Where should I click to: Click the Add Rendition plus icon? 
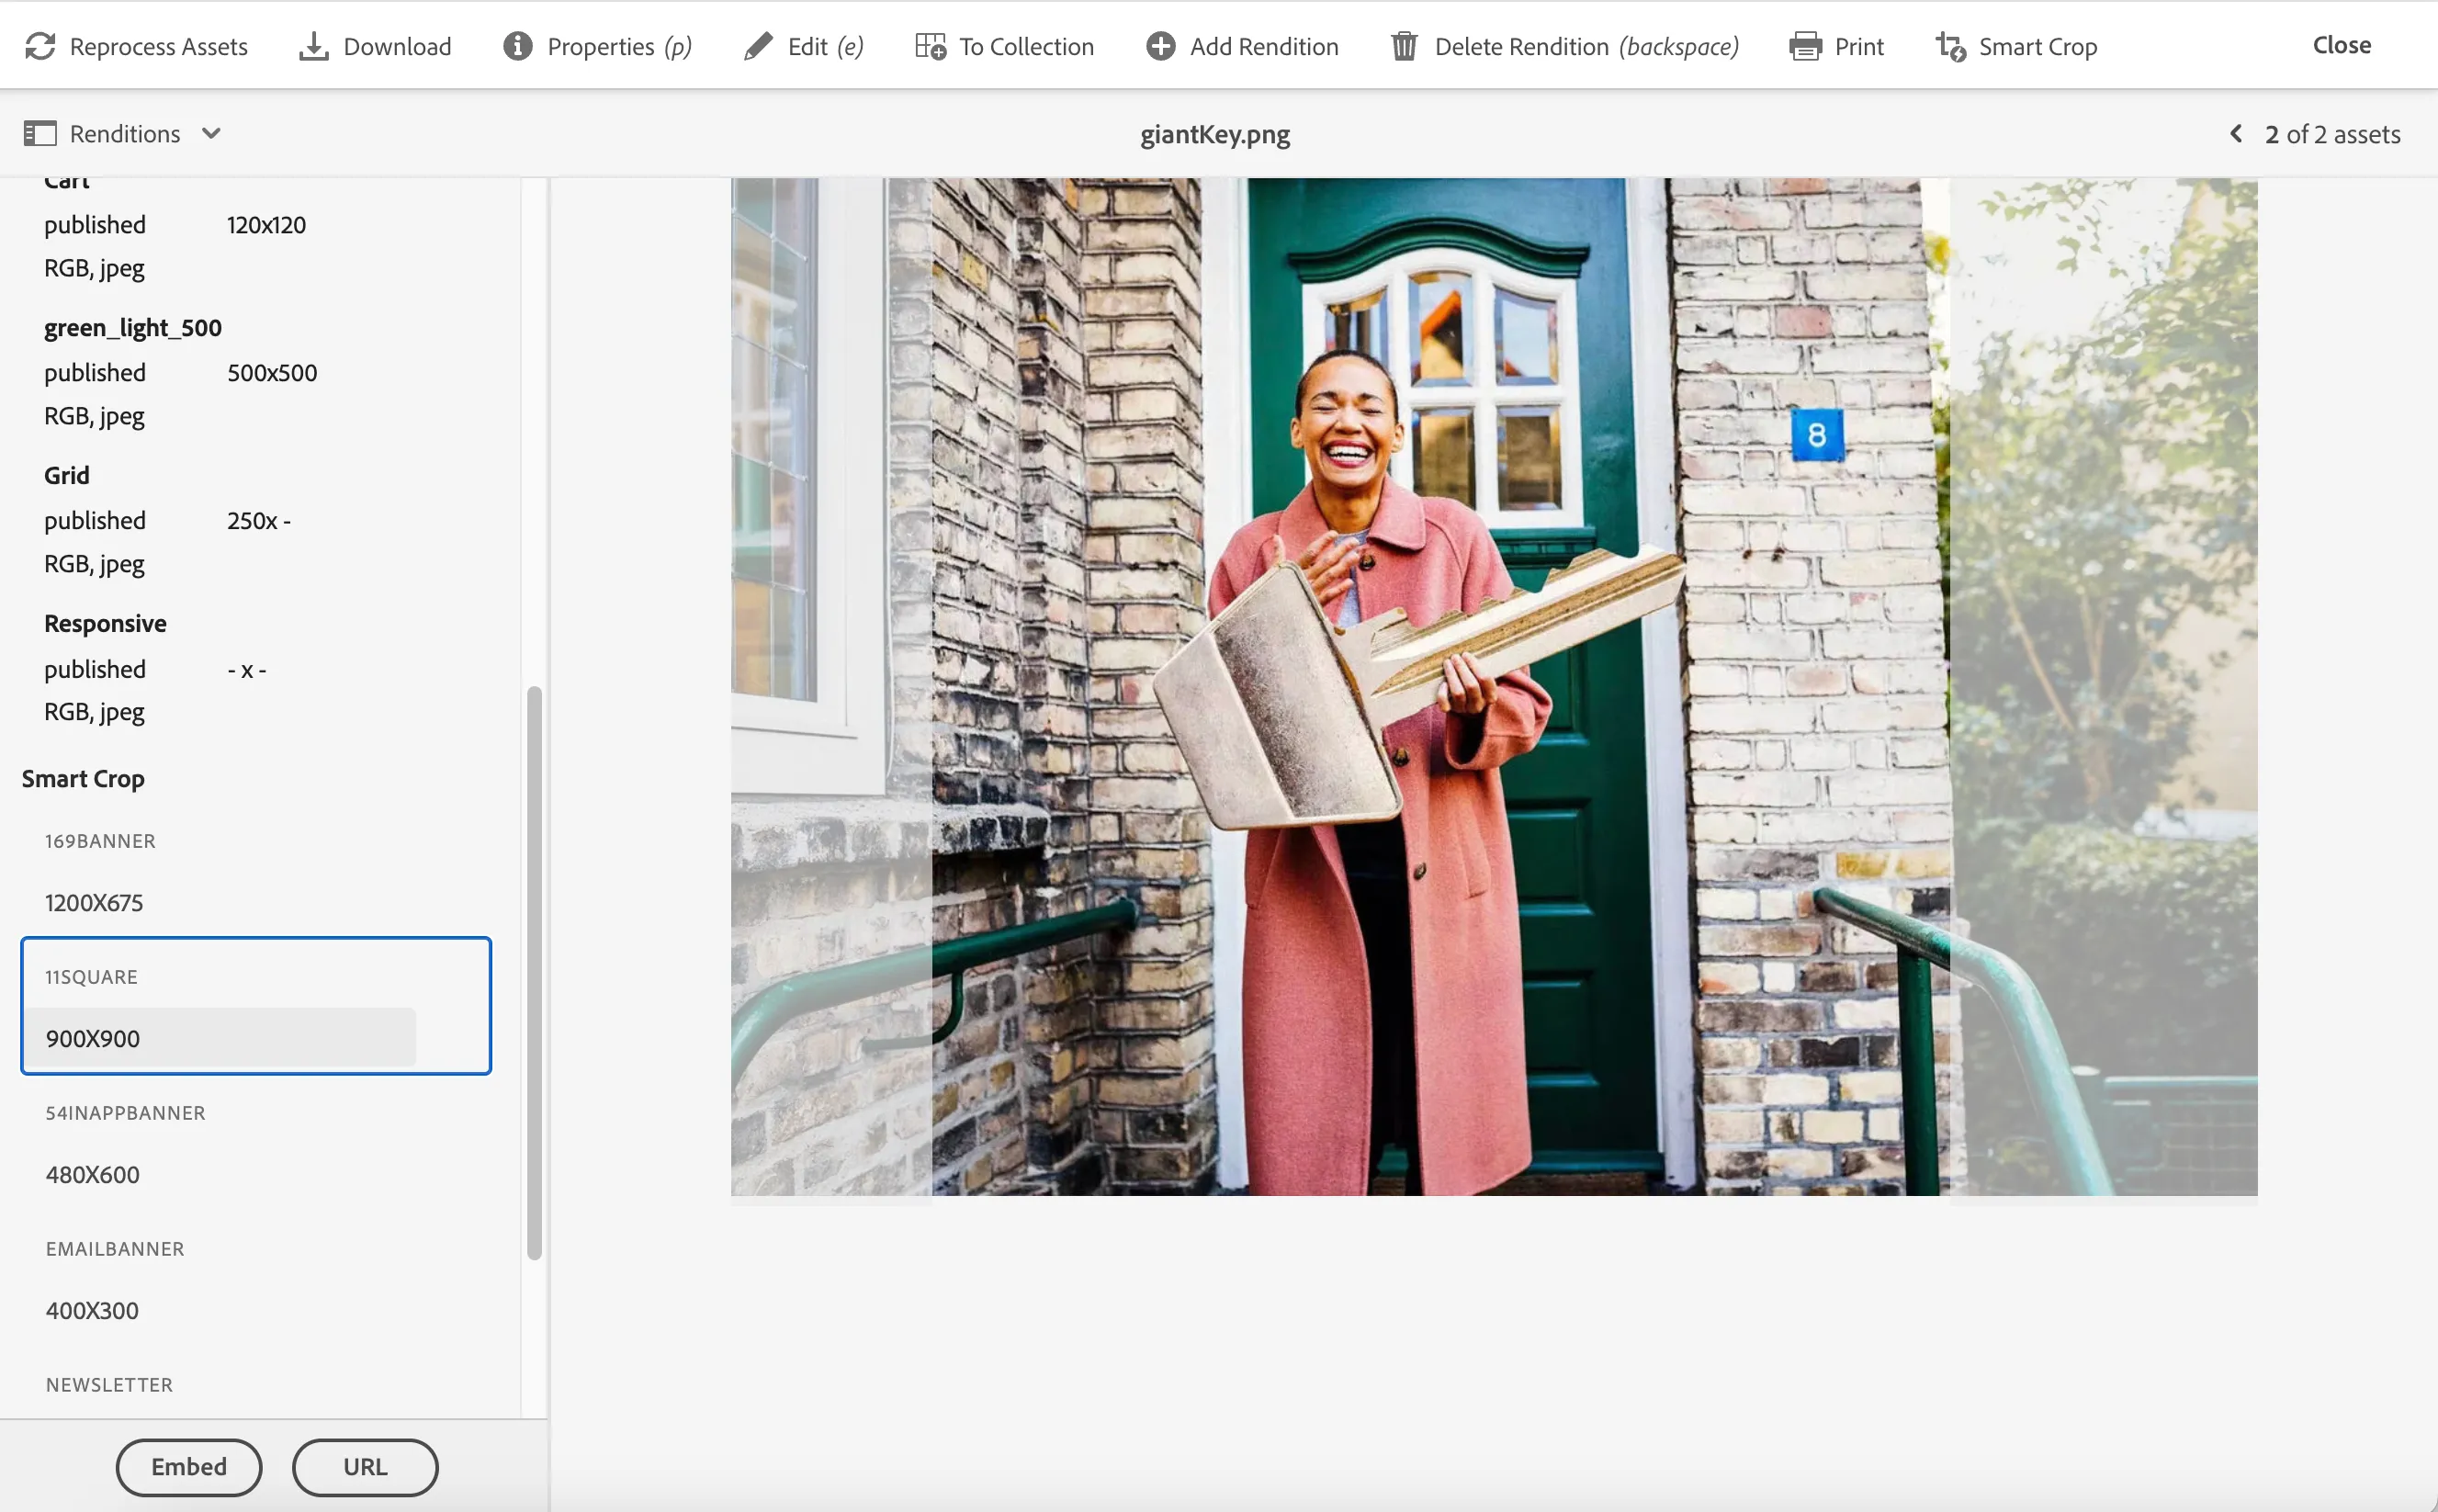coord(1160,46)
